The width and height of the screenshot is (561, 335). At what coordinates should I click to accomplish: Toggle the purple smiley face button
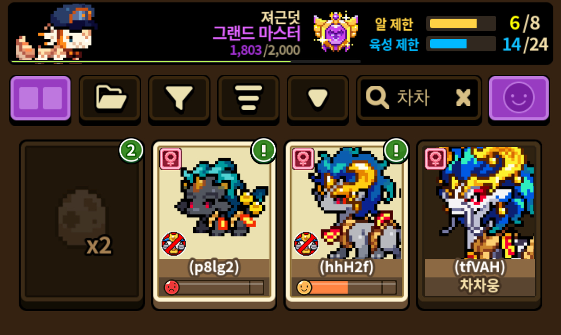click(519, 98)
